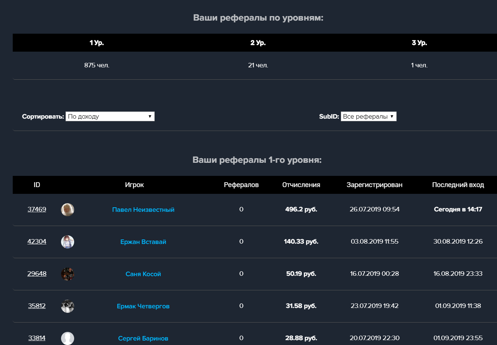Click avatar of Ержан Вставай
The height and width of the screenshot is (345, 497).
(x=67, y=242)
